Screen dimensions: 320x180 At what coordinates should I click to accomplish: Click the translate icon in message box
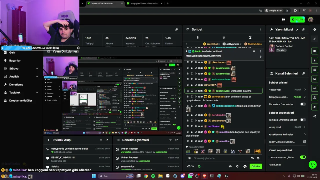point(252,158)
